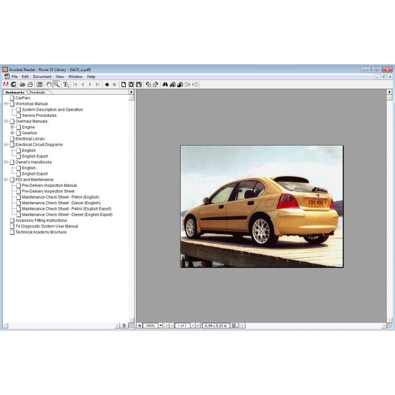Open the Help menu
395x395 pixels.
point(91,77)
